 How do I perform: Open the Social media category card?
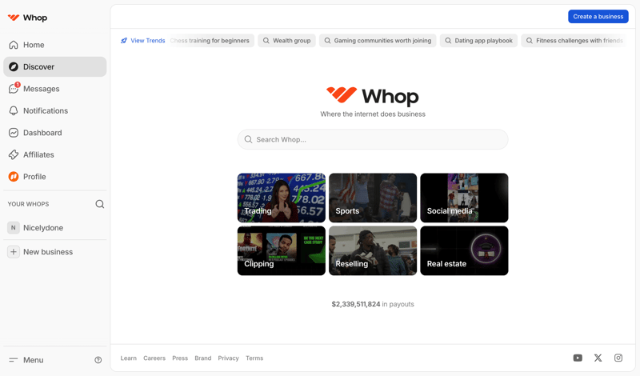[464, 198]
